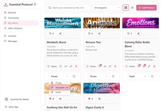Click the protocol search field
161x111 pixels.
click(x=69, y=8)
